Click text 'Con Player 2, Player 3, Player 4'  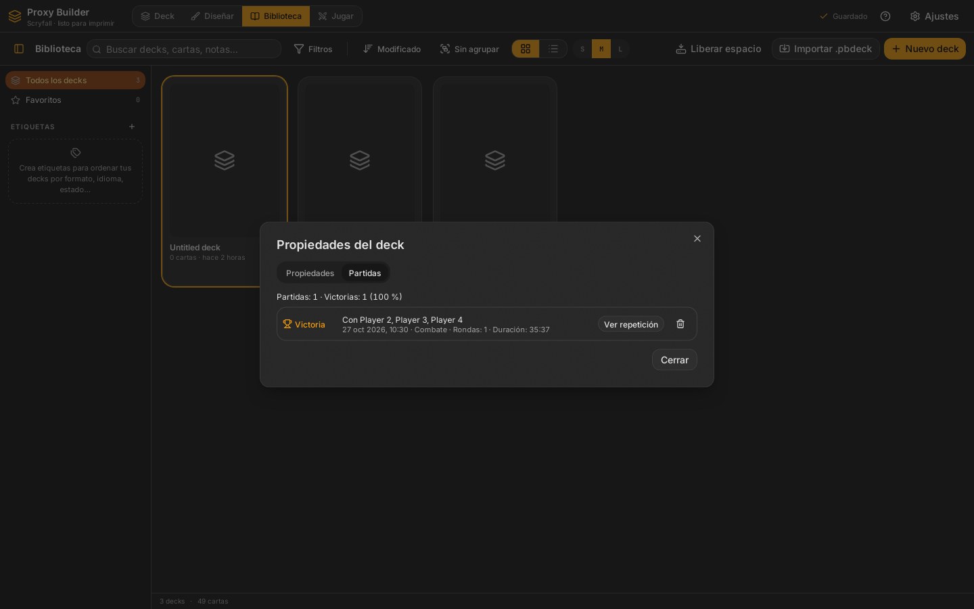coord(402,319)
